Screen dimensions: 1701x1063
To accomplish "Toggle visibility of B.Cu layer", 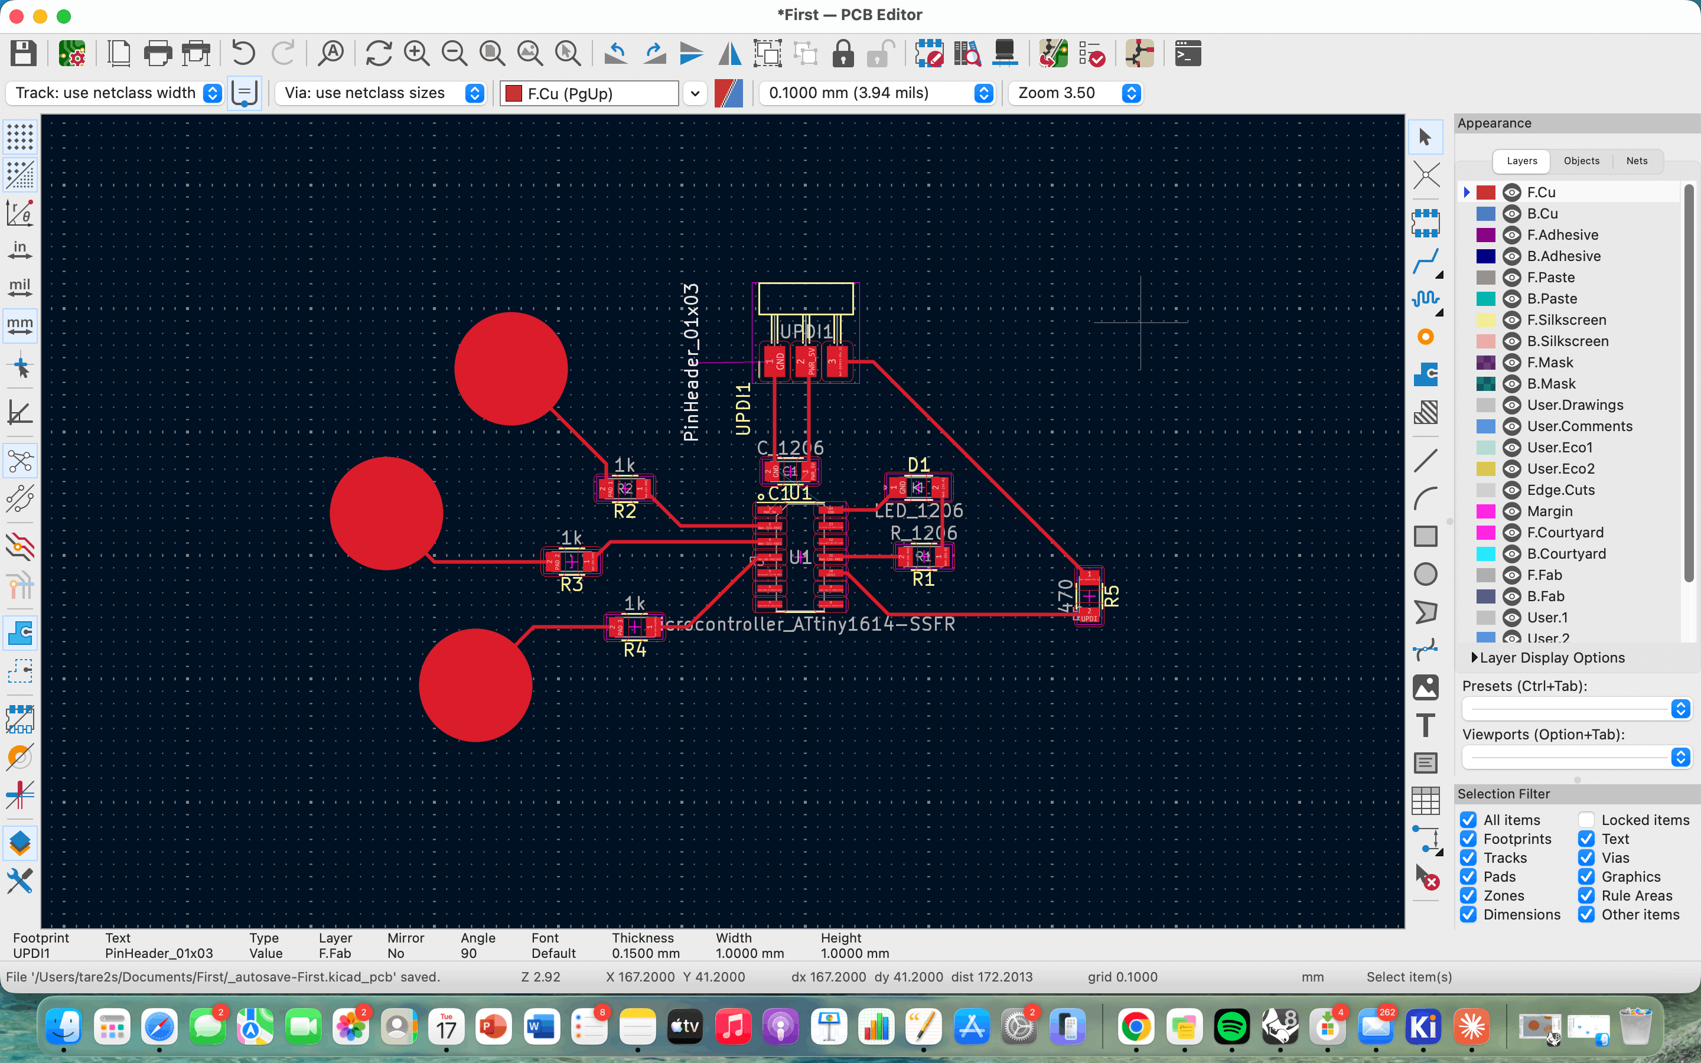I will [x=1511, y=214].
